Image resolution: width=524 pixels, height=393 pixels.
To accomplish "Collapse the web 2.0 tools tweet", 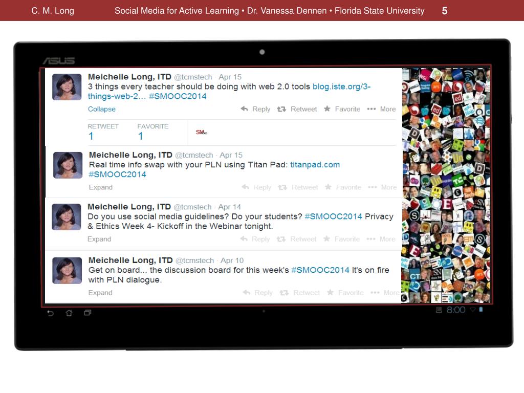I will [102, 109].
